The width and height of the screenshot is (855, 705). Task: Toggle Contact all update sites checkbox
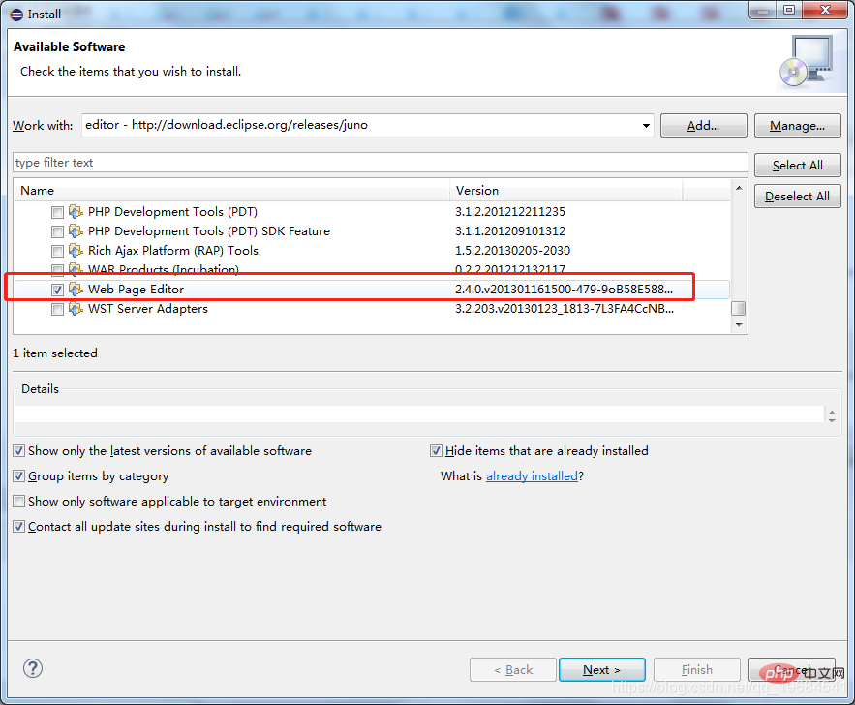[19, 526]
